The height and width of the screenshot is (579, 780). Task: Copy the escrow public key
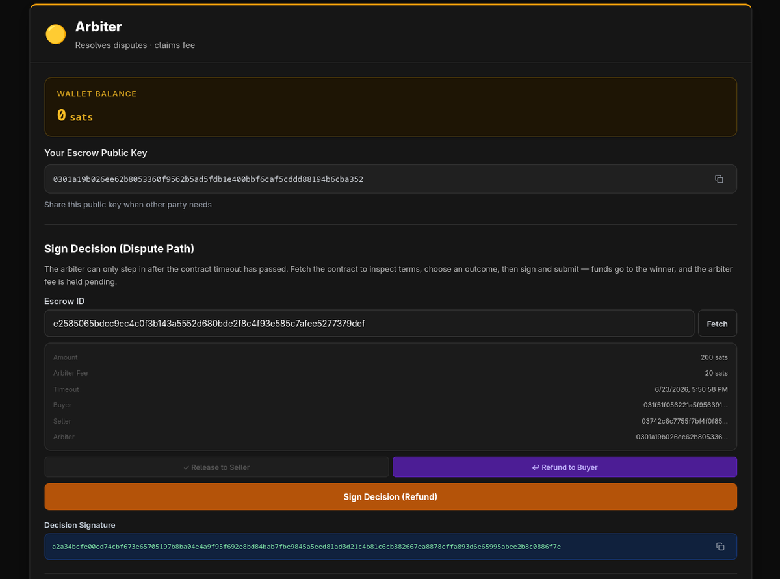[719, 179]
